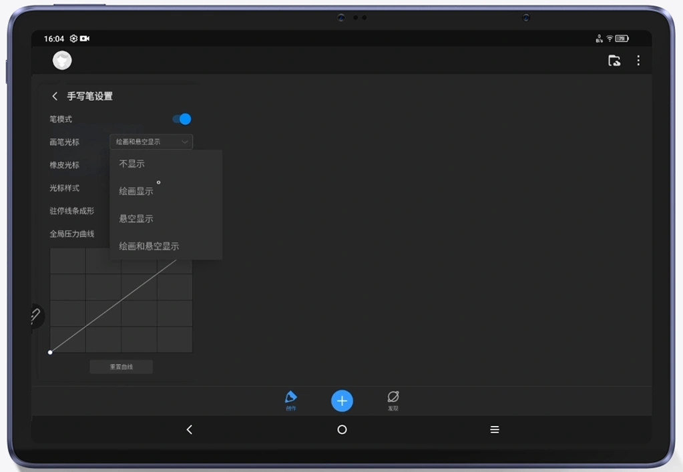Choose 绘画显示 option
The width and height of the screenshot is (683, 472).
point(136,191)
